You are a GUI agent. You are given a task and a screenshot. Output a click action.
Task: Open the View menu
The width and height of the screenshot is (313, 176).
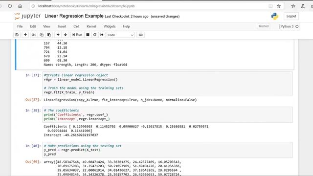(x=47, y=26)
